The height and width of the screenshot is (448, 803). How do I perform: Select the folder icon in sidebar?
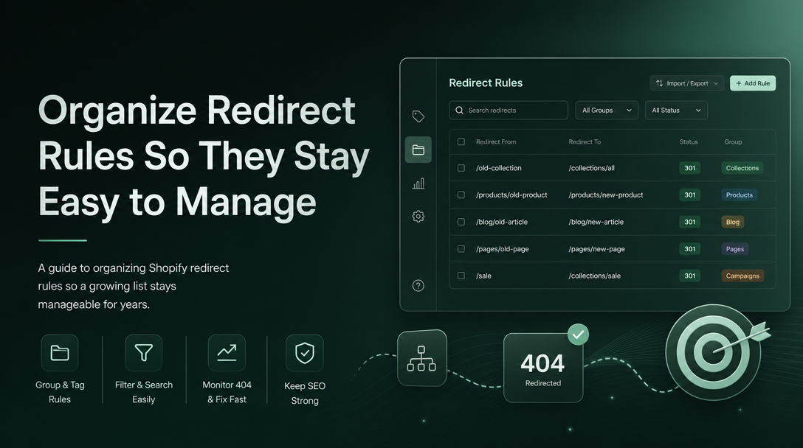tap(418, 150)
